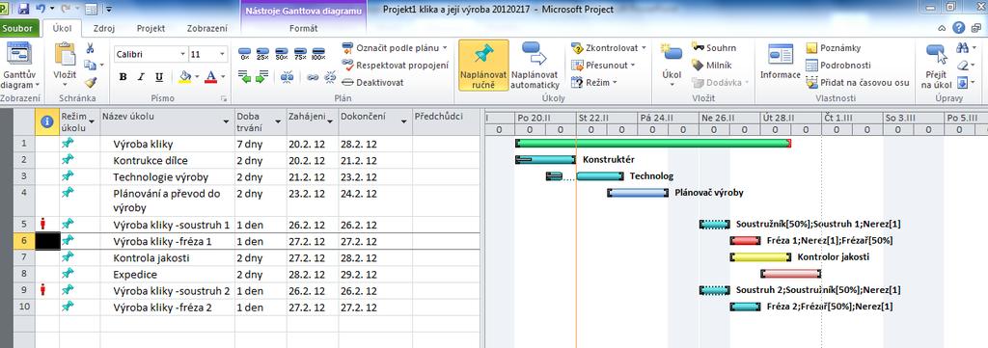Click the background fill color bucket

pyautogui.click(x=184, y=77)
